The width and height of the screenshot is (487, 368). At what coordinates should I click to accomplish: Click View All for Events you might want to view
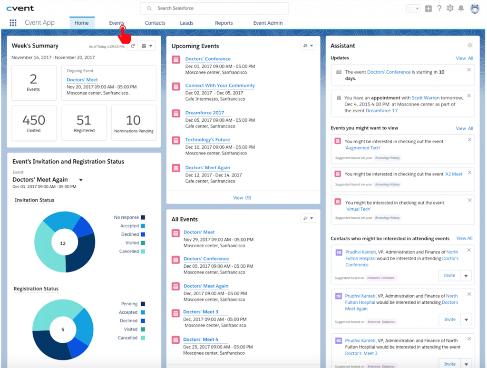(465, 128)
